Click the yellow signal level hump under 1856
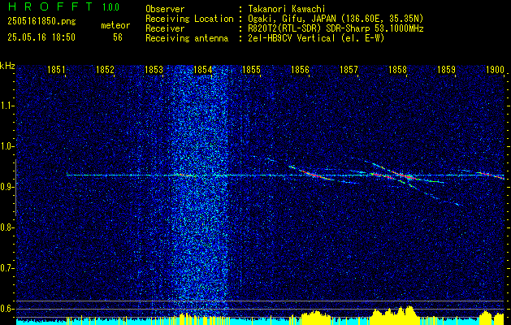Screen dimensions: 511x325 [315, 317]
